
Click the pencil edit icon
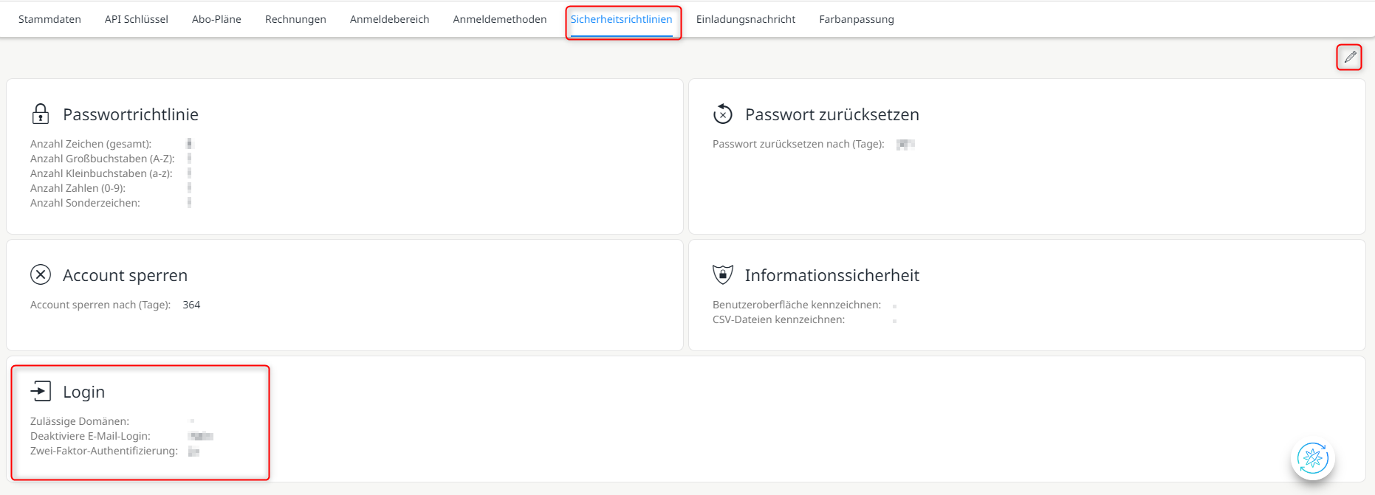point(1350,57)
